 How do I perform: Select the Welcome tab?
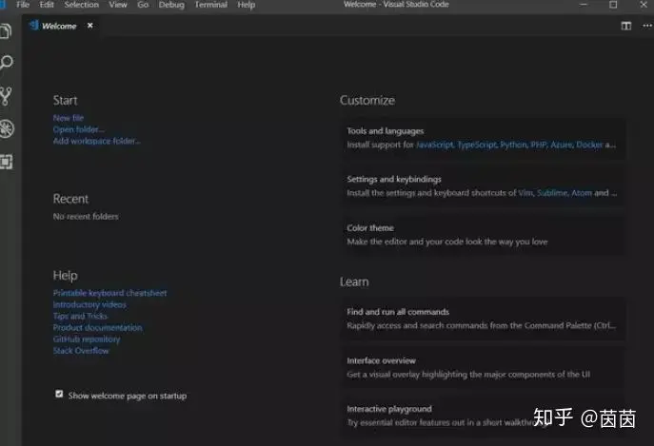61,26
